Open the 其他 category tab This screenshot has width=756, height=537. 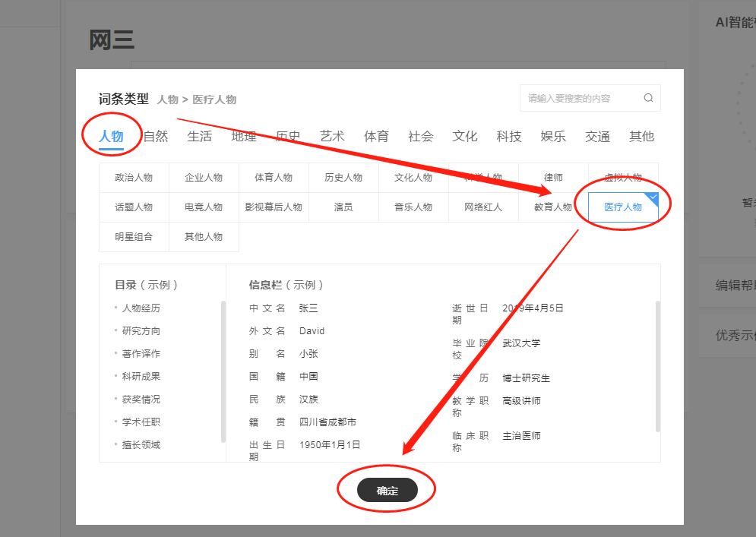tap(641, 137)
